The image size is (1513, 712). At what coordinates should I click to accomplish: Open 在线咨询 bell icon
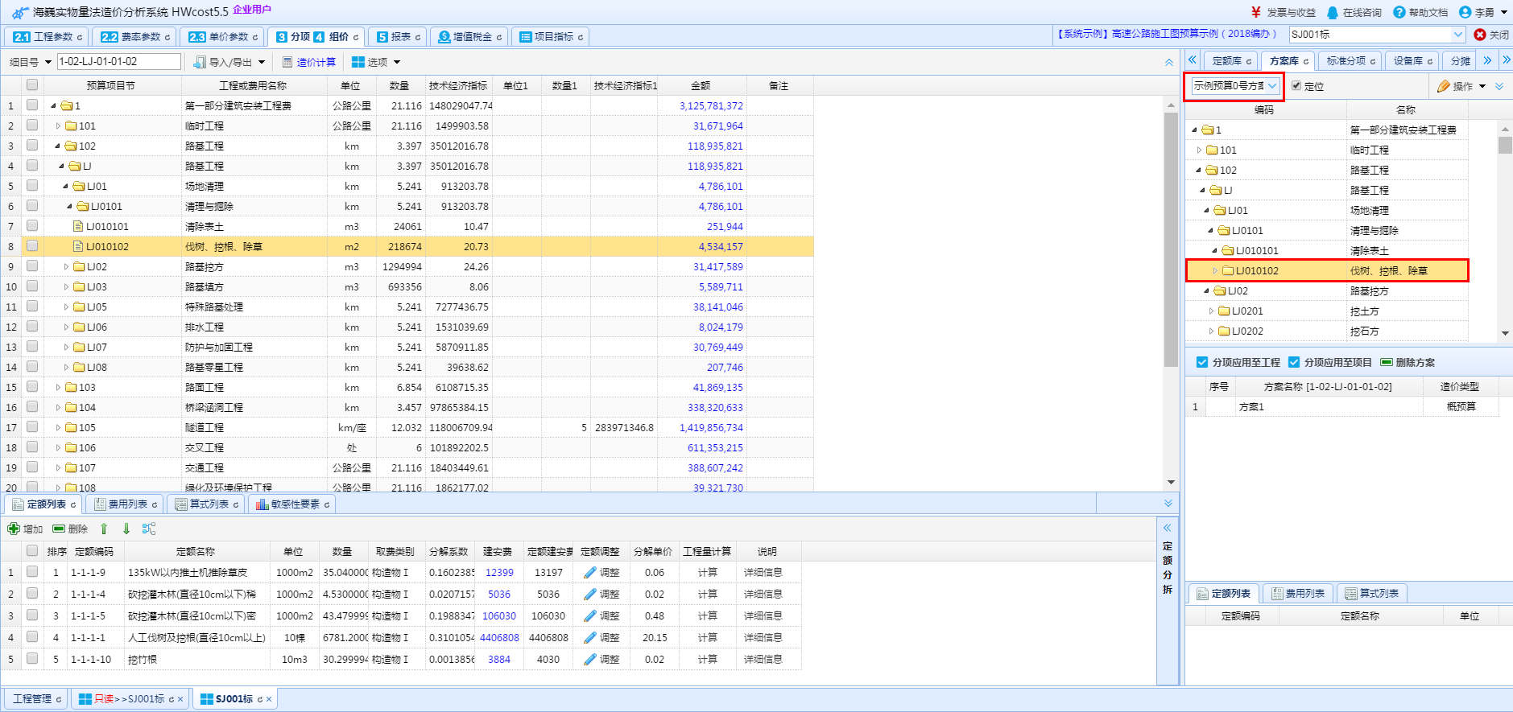coord(1333,12)
